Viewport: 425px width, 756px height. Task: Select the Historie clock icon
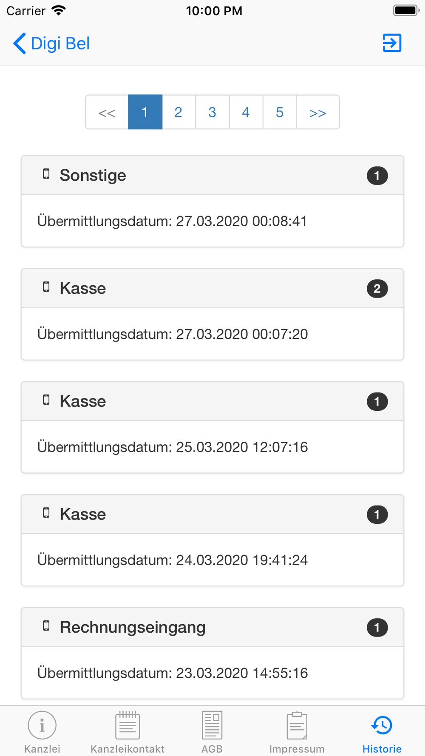(x=382, y=725)
